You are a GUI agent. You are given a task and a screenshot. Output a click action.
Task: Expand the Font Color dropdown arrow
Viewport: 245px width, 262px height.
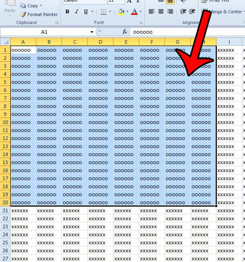[x=140, y=12]
